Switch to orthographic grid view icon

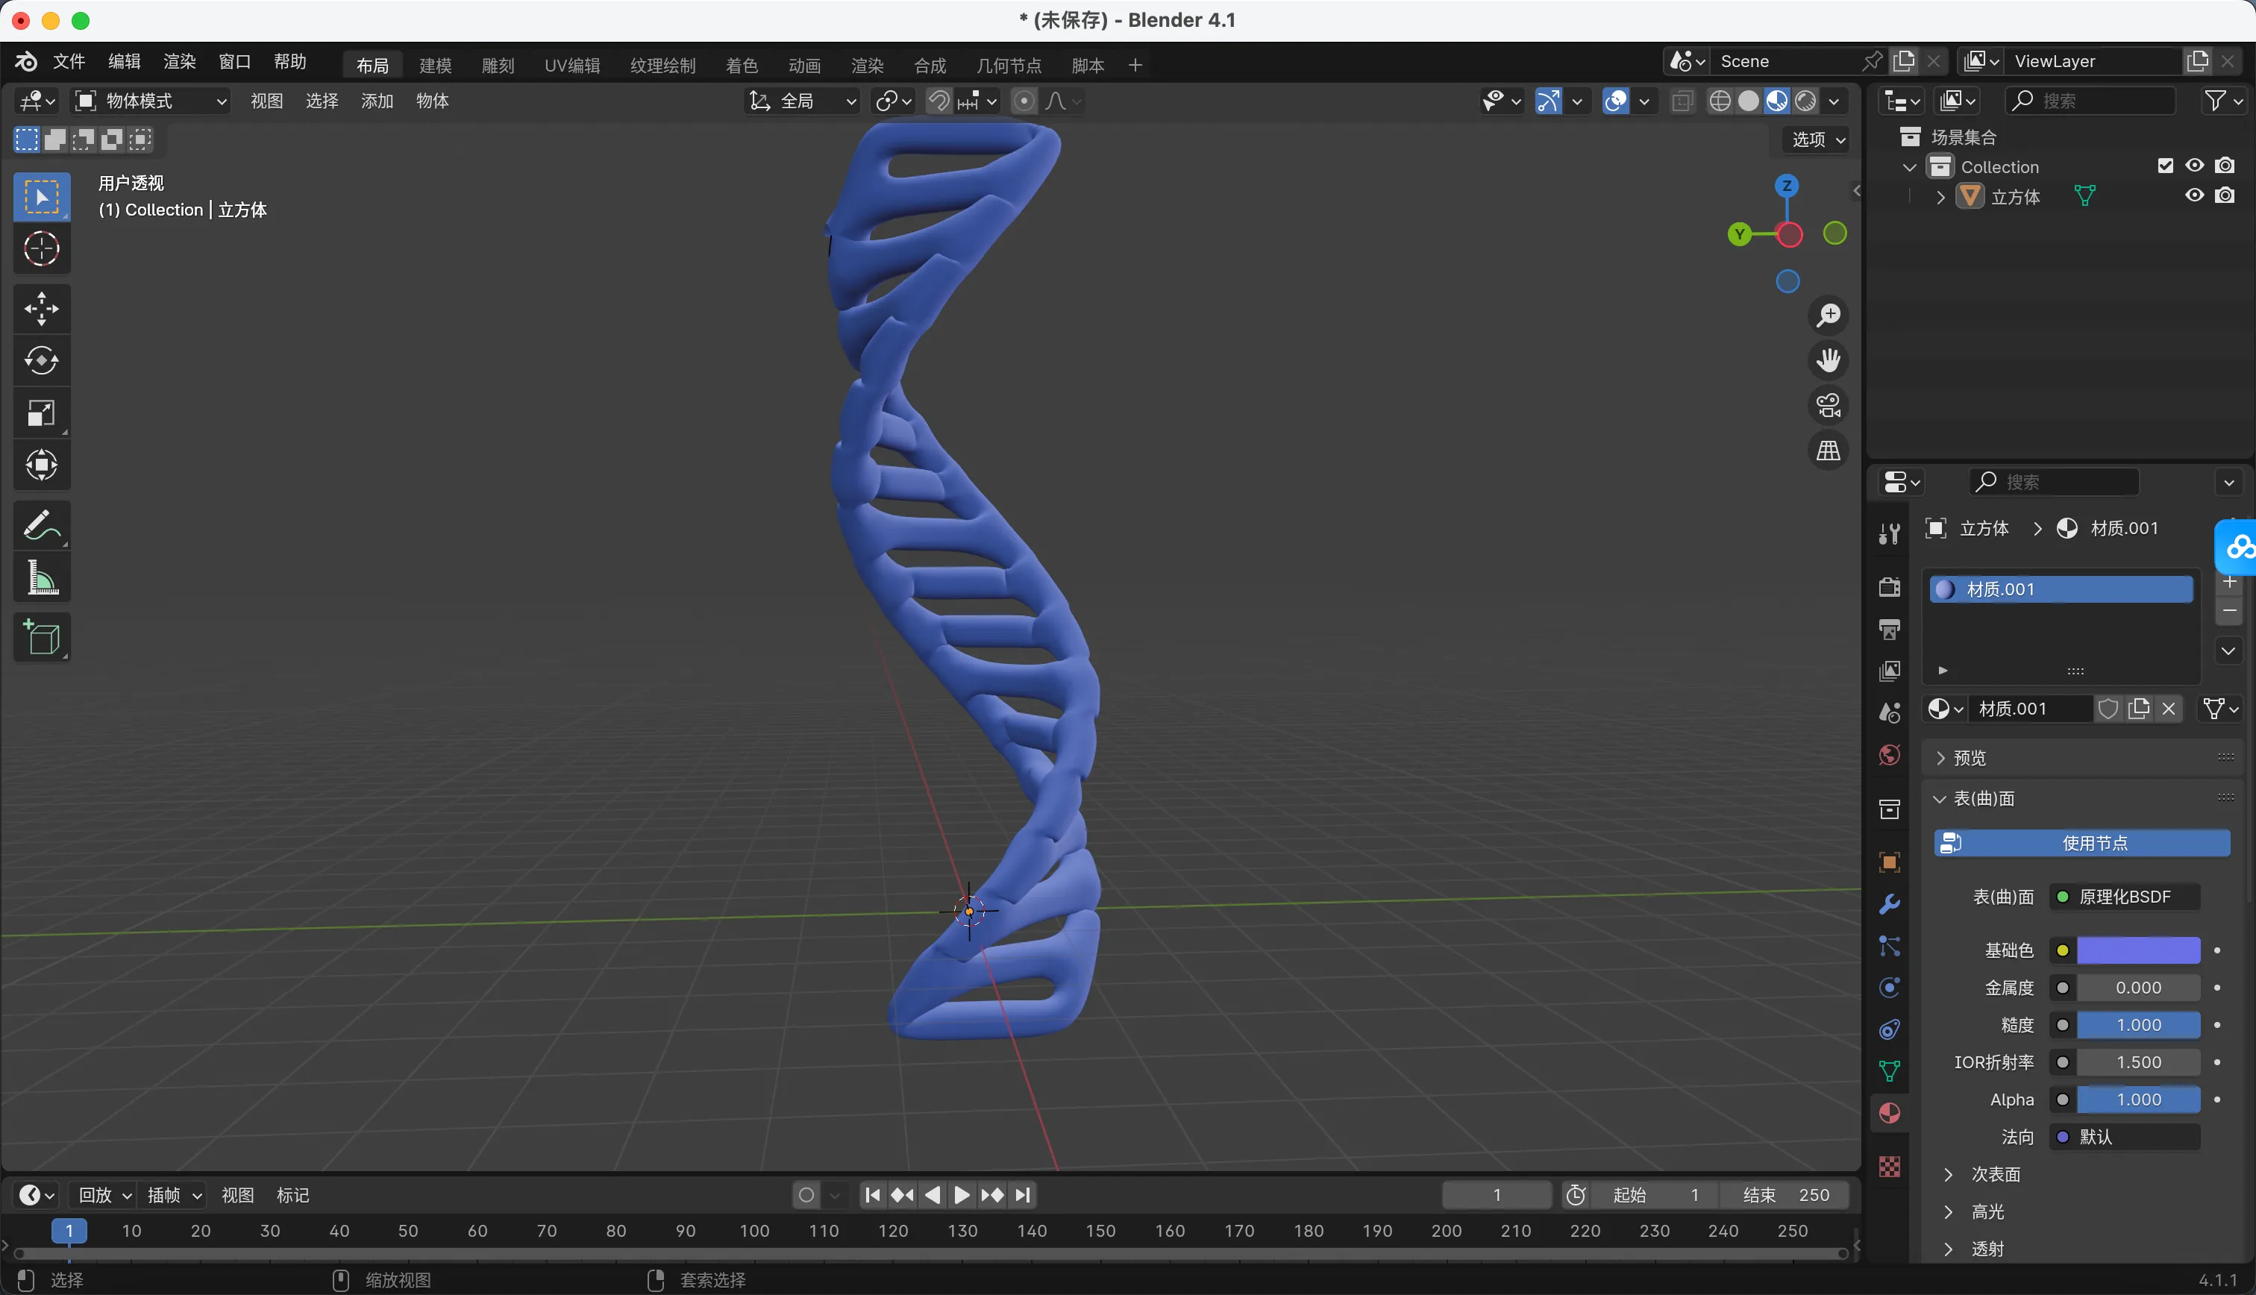[x=1829, y=451]
